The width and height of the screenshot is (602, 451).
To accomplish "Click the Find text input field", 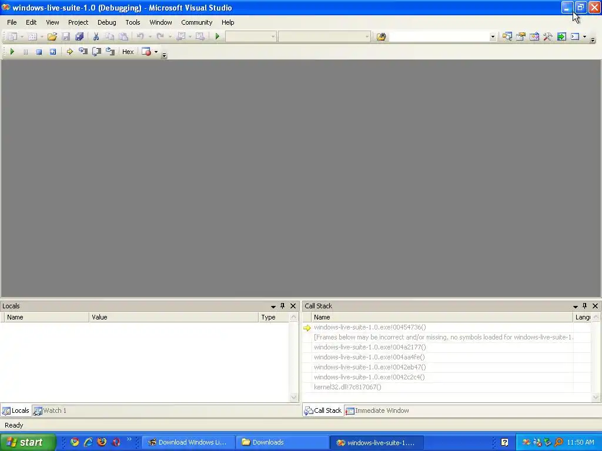I will 439,36.
